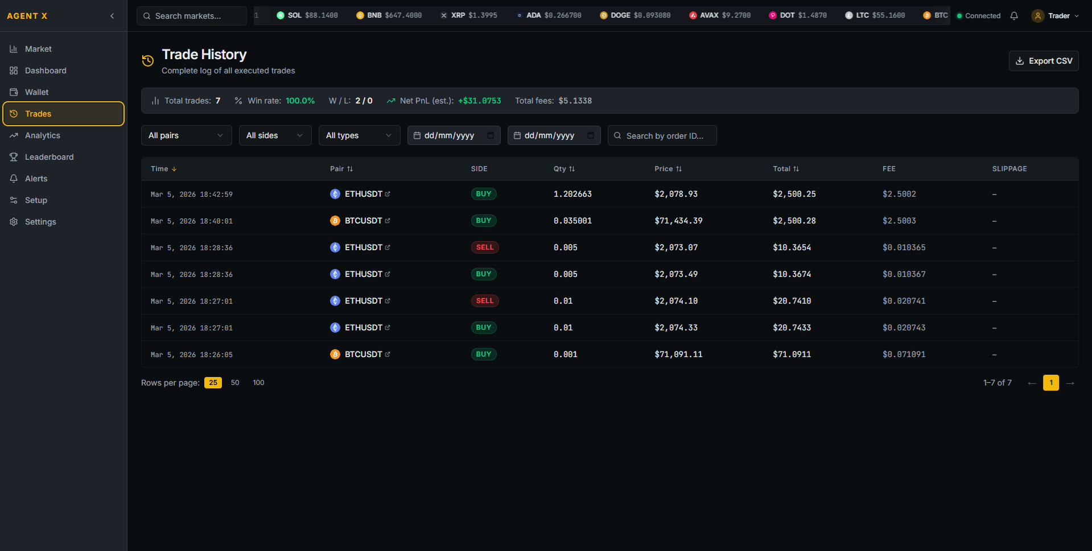Open the Wallet icon in the sidebar
Screen dimensions: 1092x551
pyautogui.click(x=13, y=92)
